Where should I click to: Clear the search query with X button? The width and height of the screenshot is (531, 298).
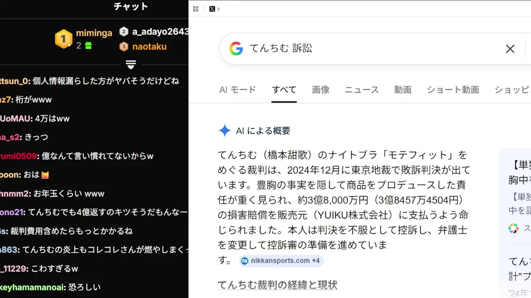(x=510, y=49)
